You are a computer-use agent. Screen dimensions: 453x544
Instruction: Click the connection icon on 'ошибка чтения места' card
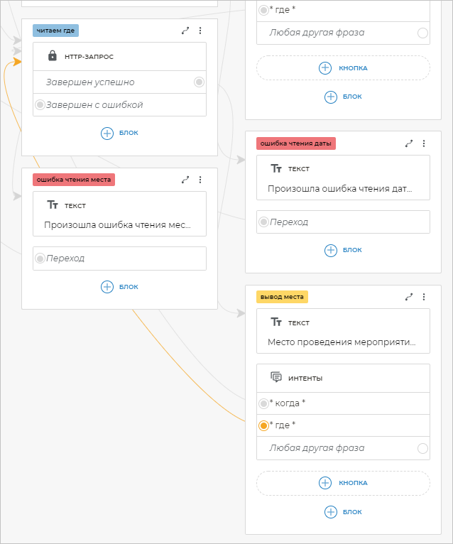pos(185,180)
